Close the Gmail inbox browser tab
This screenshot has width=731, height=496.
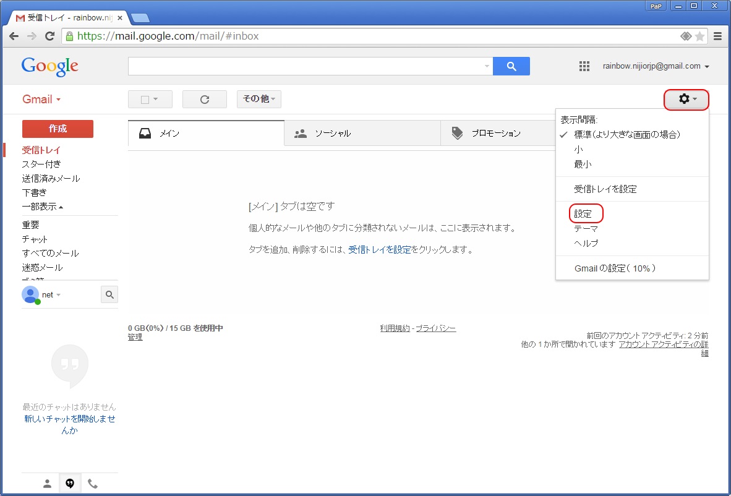(120, 18)
